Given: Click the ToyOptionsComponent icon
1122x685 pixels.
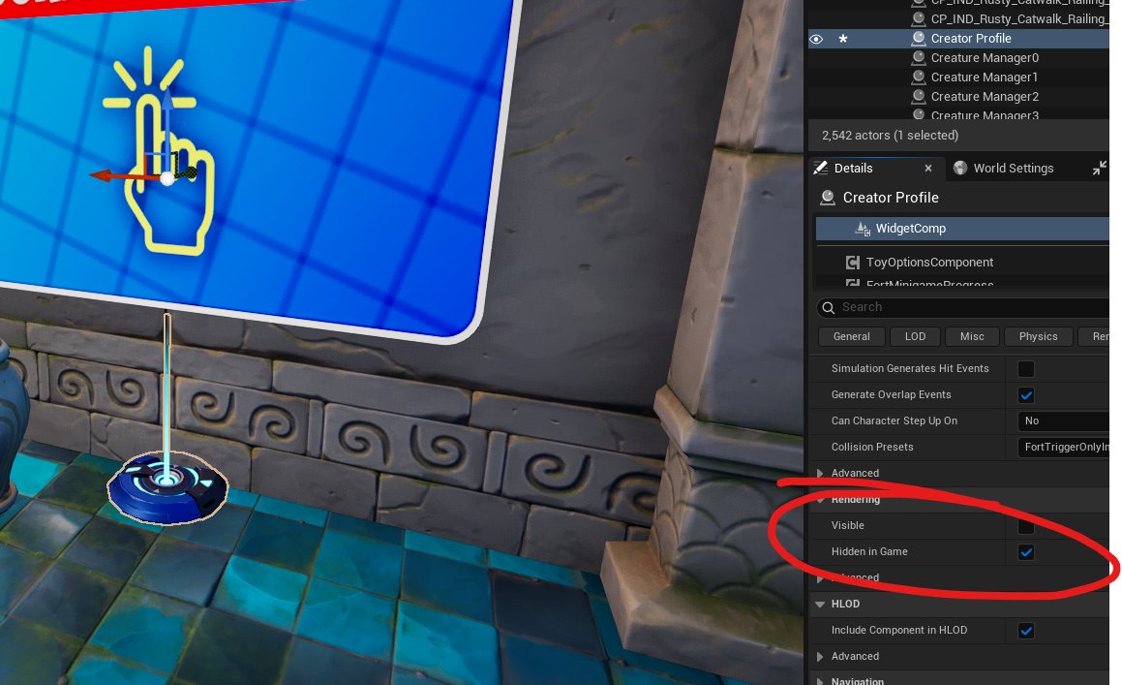Looking at the screenshot, I should click(x=852, y=263).
